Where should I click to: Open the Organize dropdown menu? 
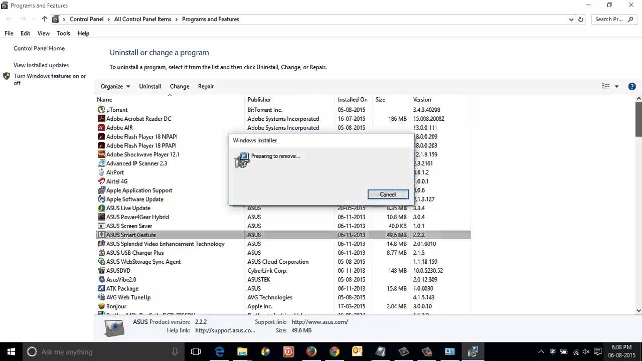click(115, 86)
